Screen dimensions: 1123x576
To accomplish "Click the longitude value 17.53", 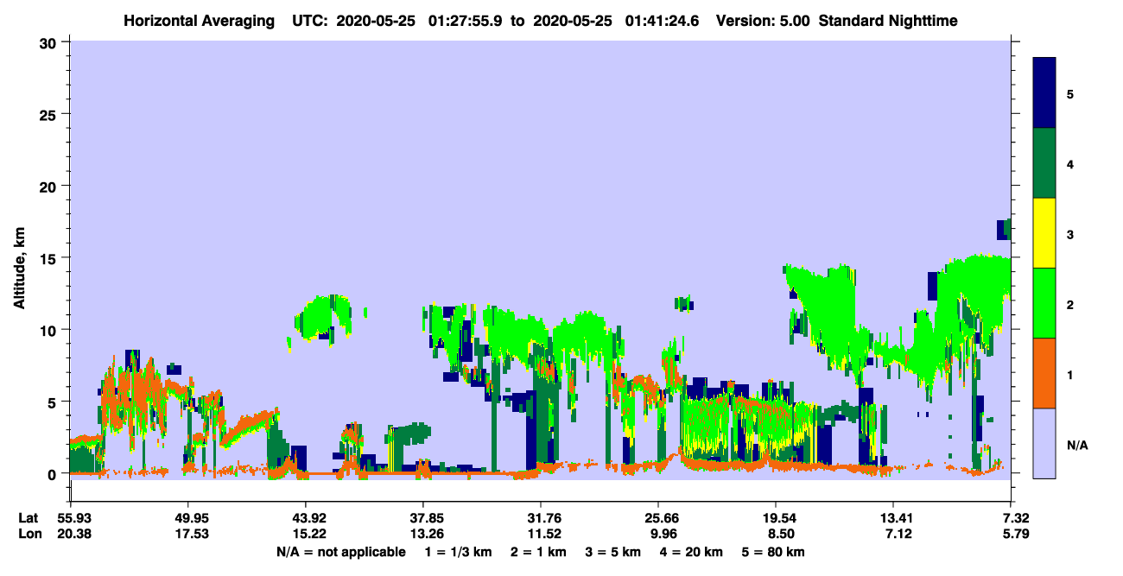I will click(x=187, y=534).
